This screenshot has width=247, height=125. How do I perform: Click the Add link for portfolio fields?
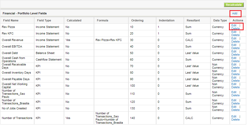234,13
